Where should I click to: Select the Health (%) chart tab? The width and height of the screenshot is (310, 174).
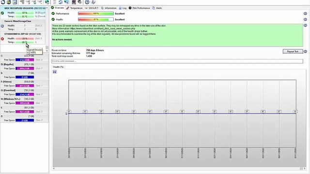(x=58, y=67)
